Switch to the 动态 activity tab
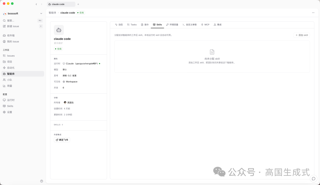The image size is (320, 185). [x=119, y=25]
